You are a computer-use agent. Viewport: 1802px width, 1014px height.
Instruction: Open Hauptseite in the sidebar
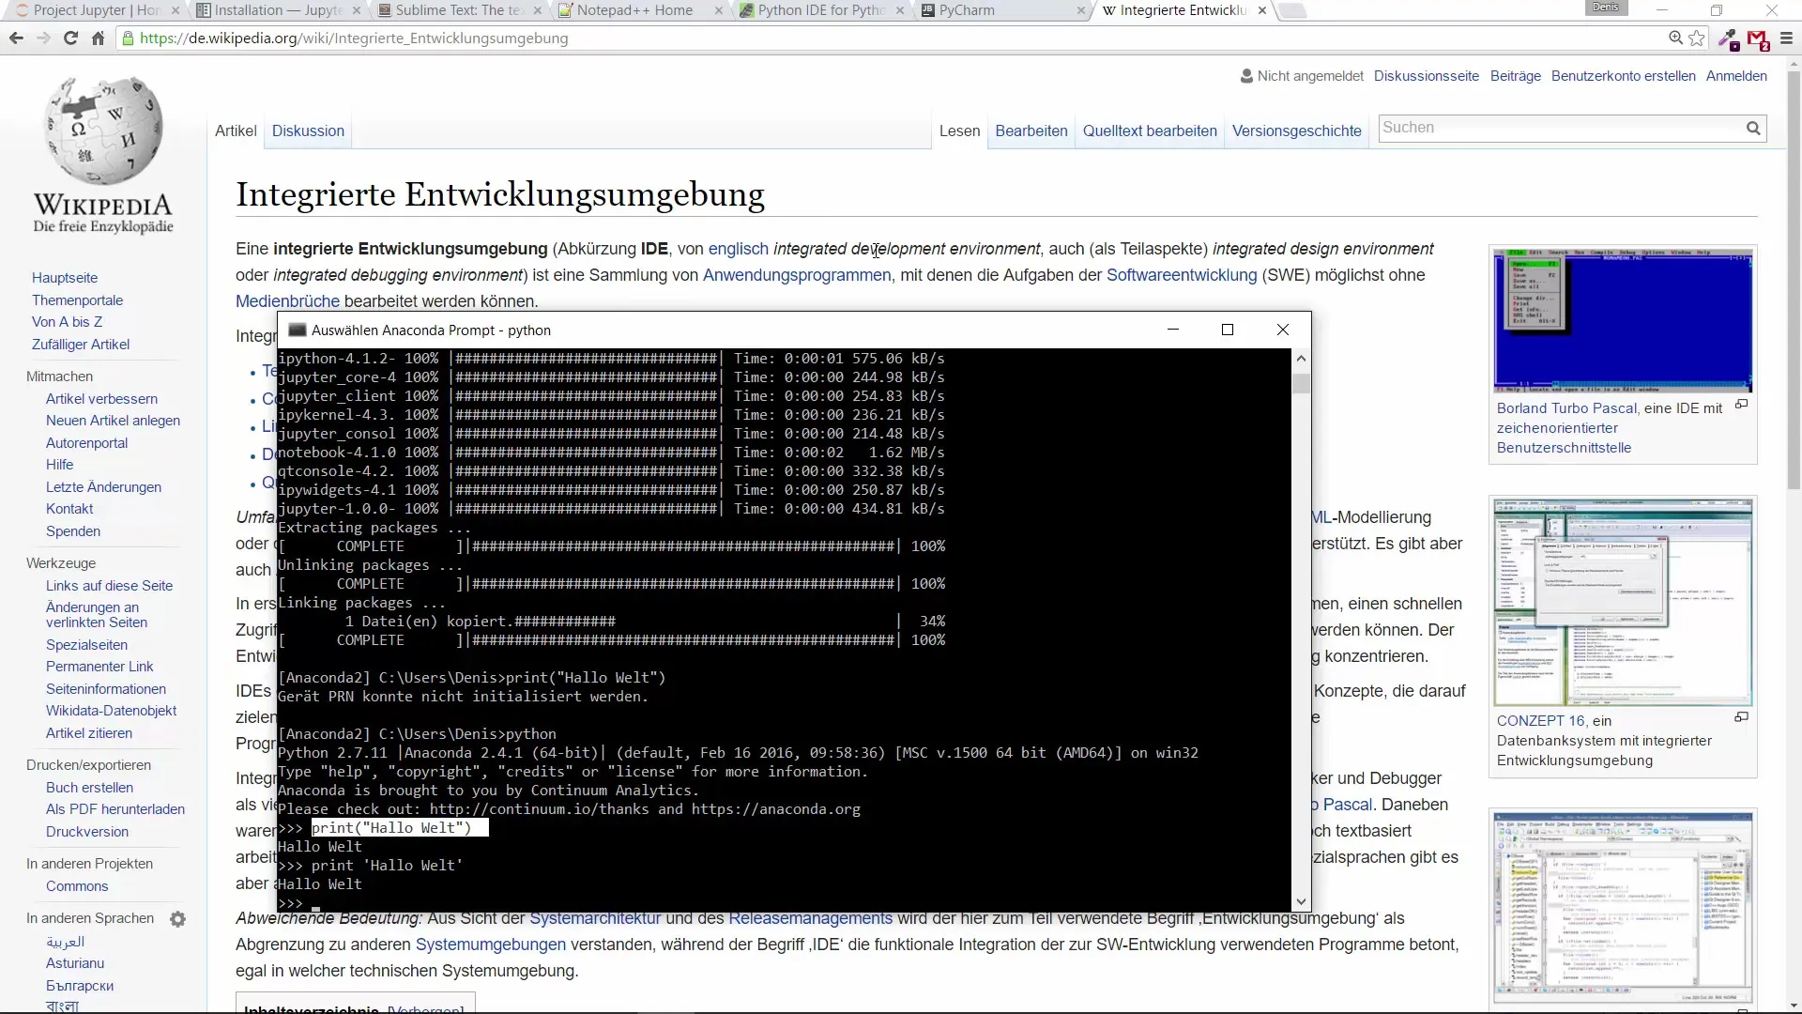click(x=65, y=278)
